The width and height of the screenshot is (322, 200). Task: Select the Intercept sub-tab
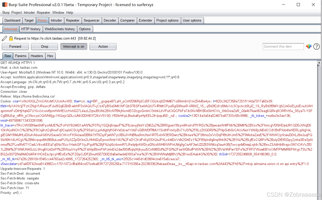[11, 29]
